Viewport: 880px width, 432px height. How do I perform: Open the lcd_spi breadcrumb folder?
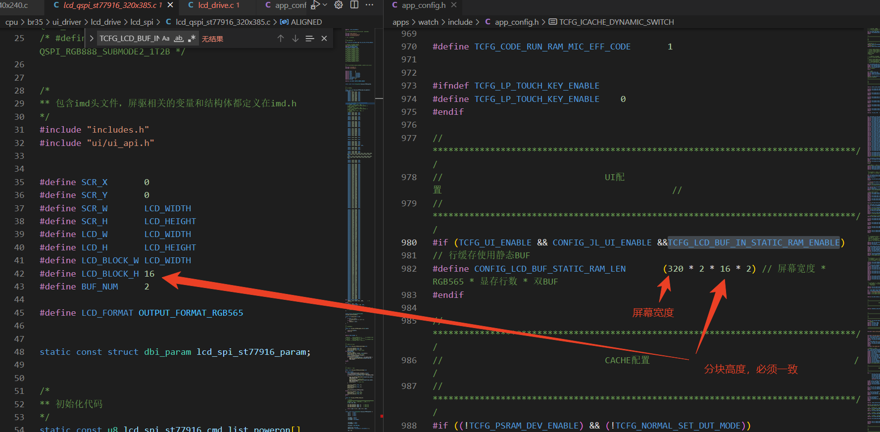coord(142,22)
